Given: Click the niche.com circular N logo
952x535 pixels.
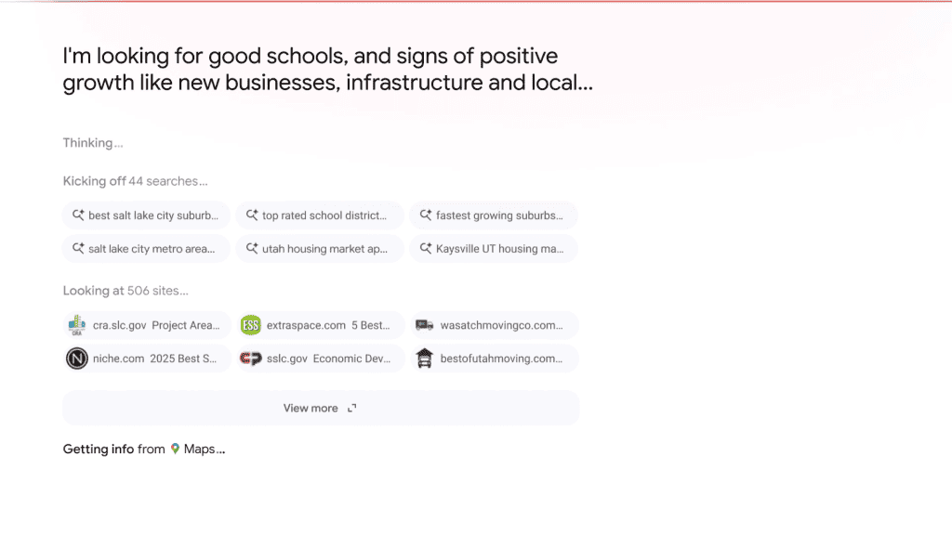Looking at the screenshot, I should (x=77, y=359).
